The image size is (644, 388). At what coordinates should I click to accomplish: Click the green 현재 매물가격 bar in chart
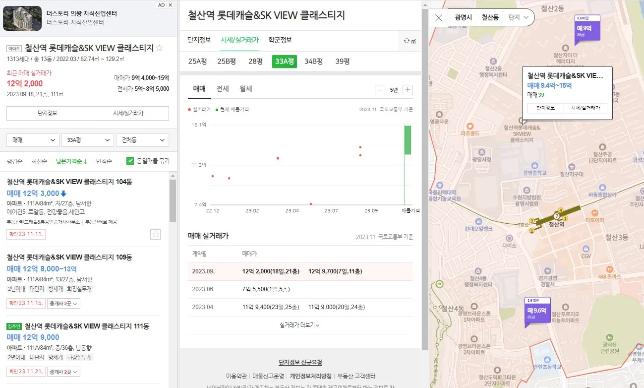[408, 140]
